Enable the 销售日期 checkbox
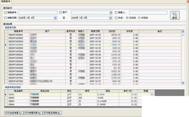The height and width of the screenshot is (117, 189). [x=6, y=18]
